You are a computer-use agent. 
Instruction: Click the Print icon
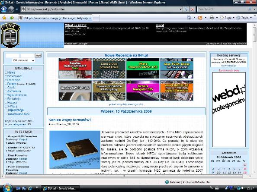(x=212, y=18)
